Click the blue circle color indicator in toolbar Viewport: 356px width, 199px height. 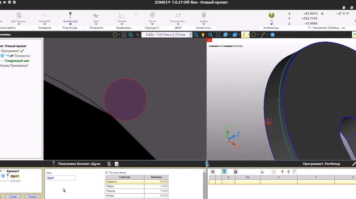[x=273, y=35]
